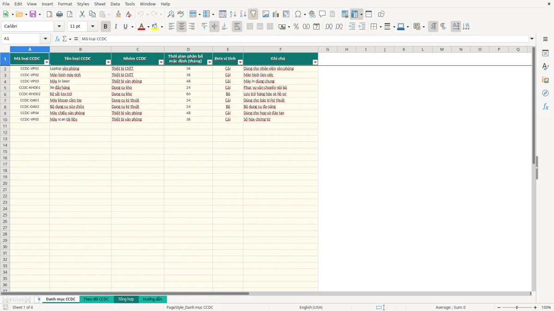Open sidebar Properties panel icon

tap(545, 53)
